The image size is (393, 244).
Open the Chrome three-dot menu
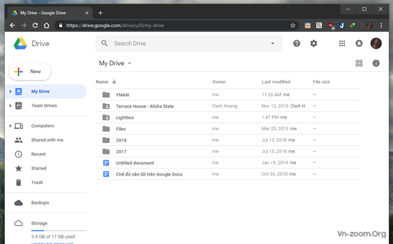click(x=381, y=25)
